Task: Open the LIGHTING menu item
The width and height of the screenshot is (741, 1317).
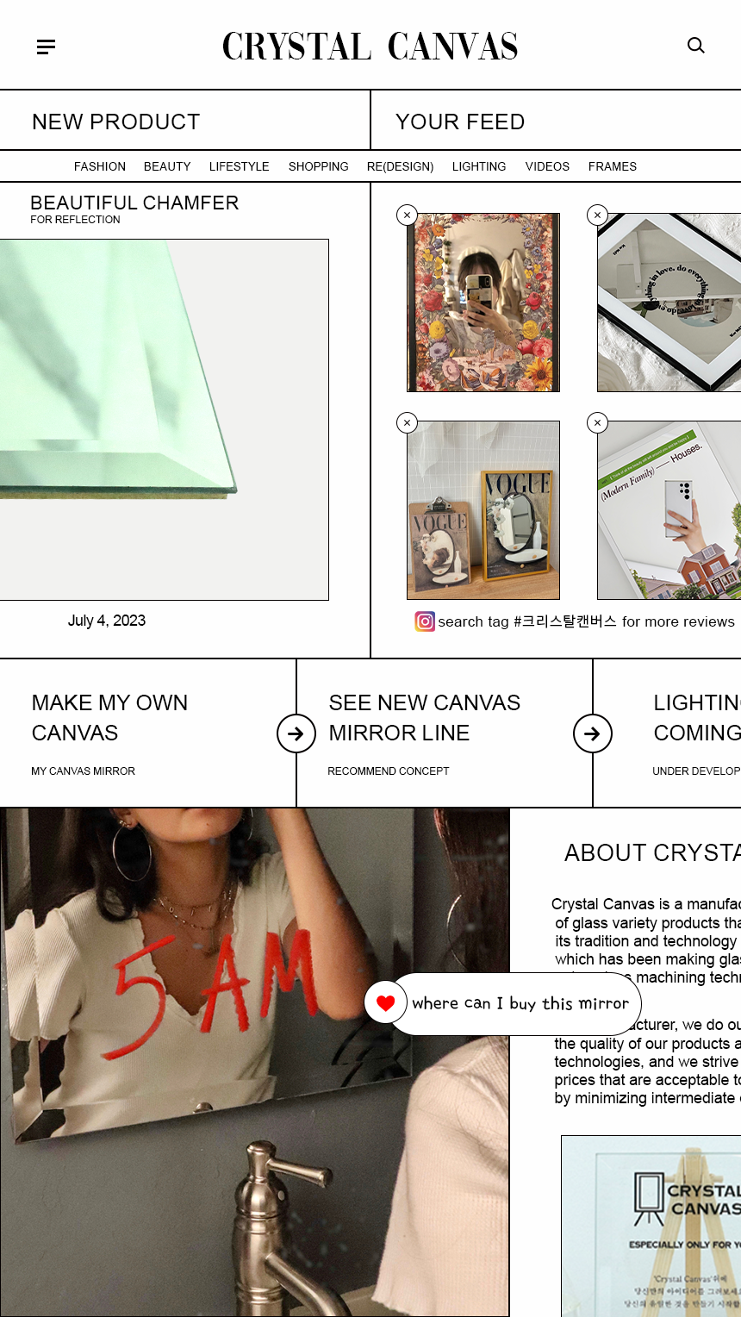Action: 479,166
